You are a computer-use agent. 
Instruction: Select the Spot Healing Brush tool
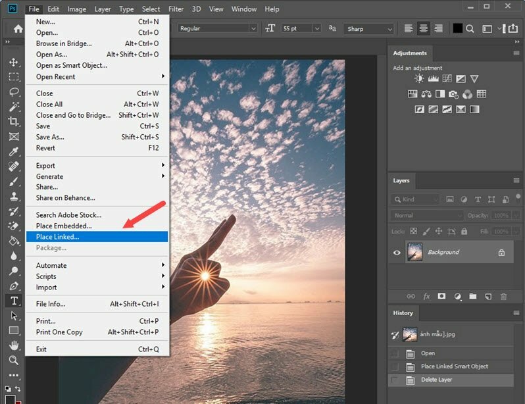click(13, 166)
